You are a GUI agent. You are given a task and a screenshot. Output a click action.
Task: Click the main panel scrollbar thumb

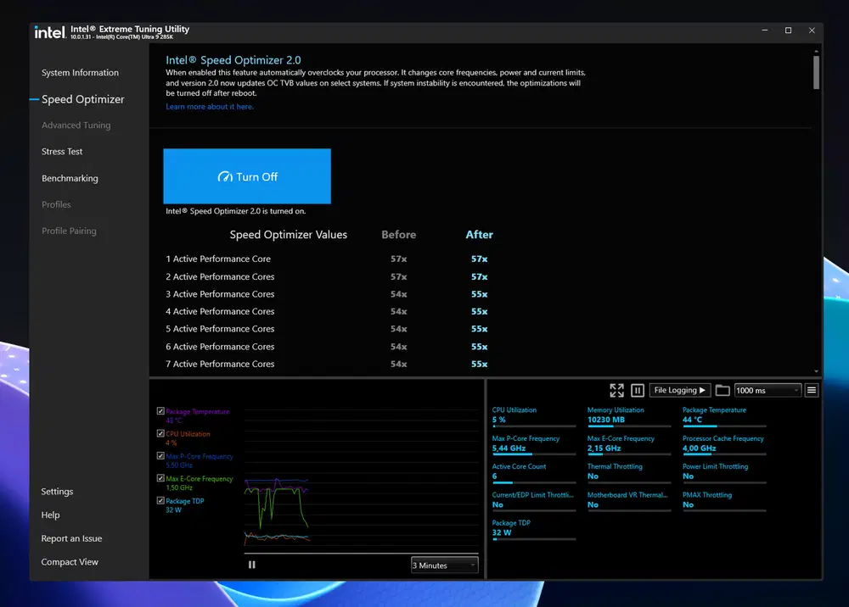[816, 72]
